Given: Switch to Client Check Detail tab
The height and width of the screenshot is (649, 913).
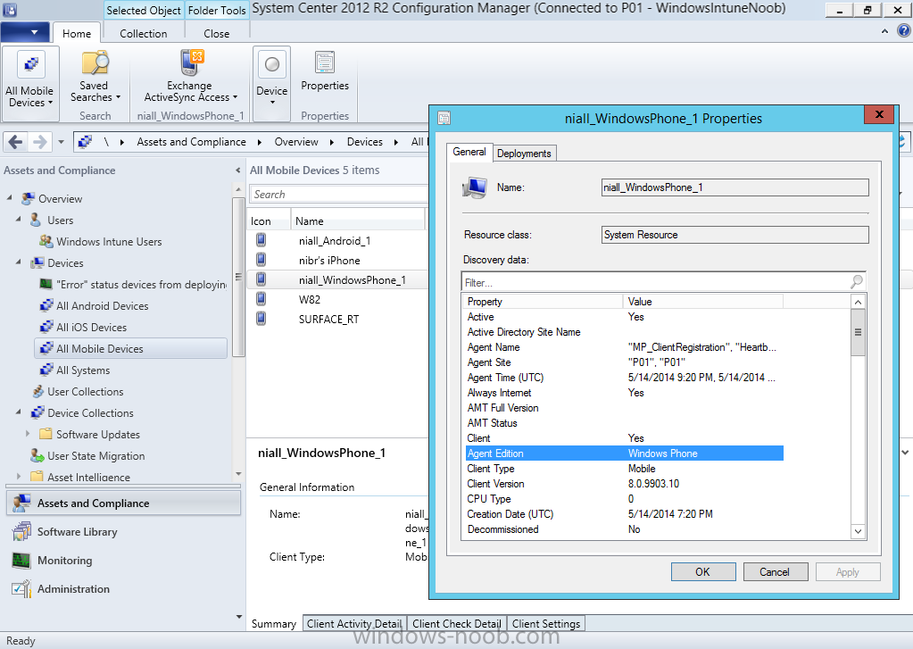Looking at the screenshot, I should click(x=457, y=624).
